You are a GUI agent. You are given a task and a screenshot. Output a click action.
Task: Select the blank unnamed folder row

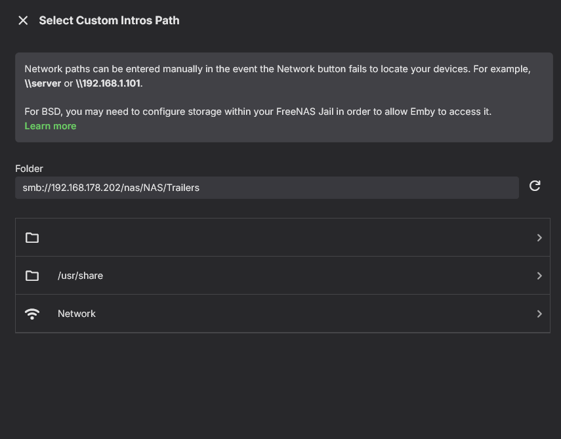pyautogui.click(x=282, y=238)
